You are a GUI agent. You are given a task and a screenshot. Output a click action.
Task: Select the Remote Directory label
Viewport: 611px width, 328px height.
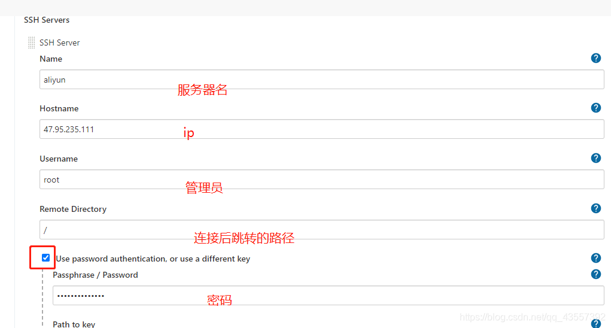point(73,209)
